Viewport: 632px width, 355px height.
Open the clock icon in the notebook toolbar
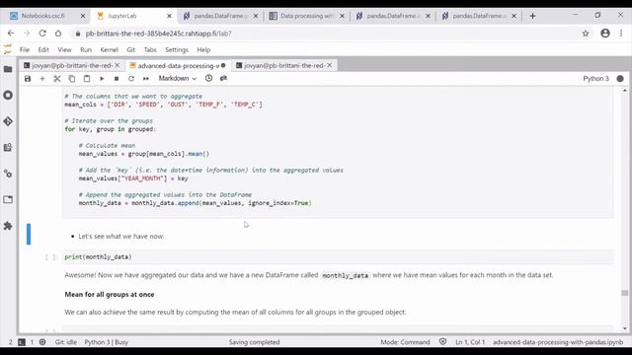point(208,78)
